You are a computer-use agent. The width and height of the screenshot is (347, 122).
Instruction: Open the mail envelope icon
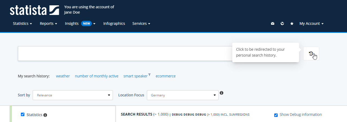coord(273,23)
